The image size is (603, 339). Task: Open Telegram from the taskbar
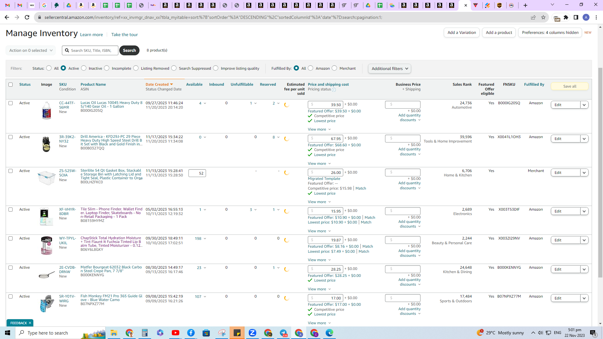coord(283,333)
